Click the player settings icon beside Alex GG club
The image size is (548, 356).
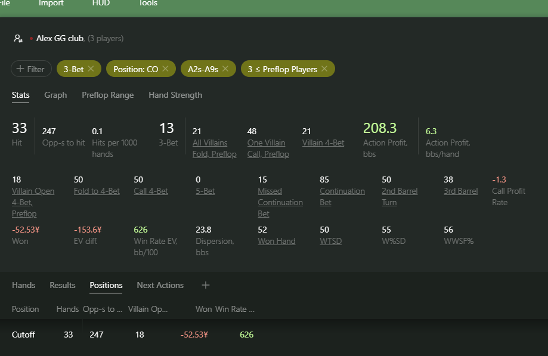(18, 38)
